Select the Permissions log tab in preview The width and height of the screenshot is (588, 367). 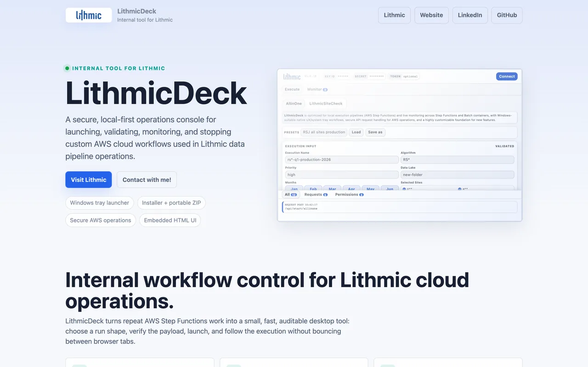(x=350, y=195)
